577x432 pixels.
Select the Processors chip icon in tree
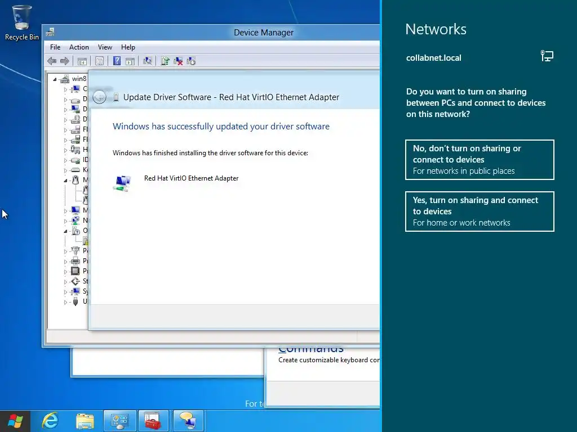[76, 271]
